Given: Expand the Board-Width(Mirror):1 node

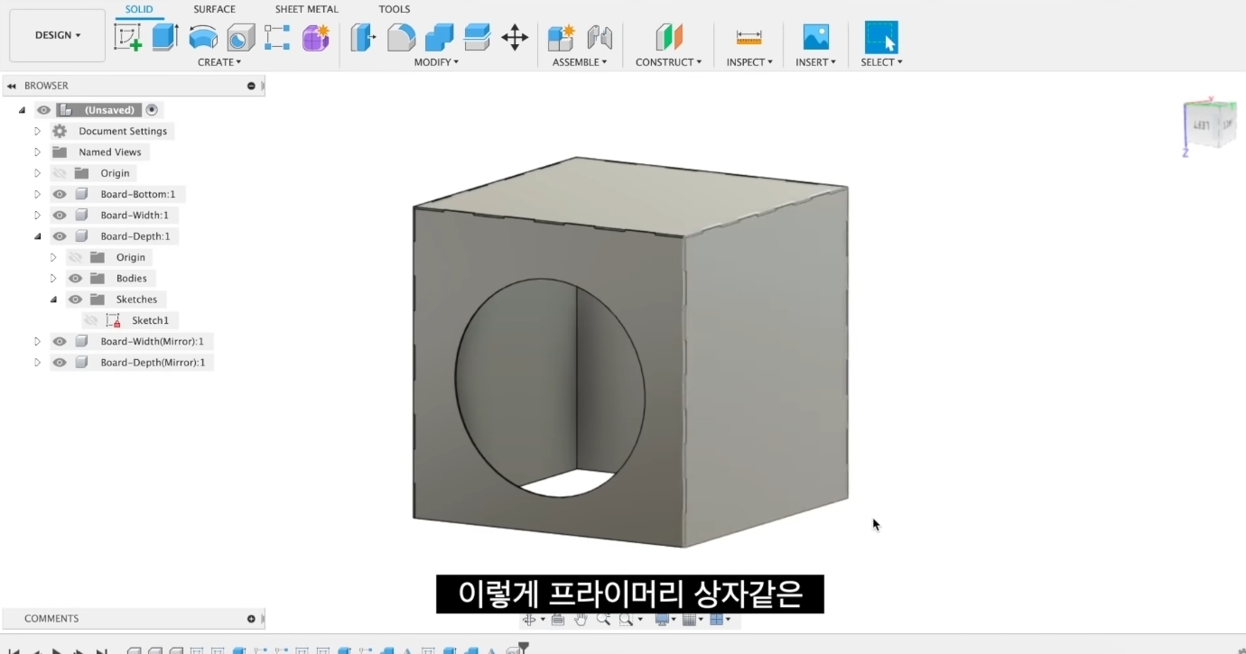Looking at the screenshot, I should pyautogui.click(x=37, y=342).
